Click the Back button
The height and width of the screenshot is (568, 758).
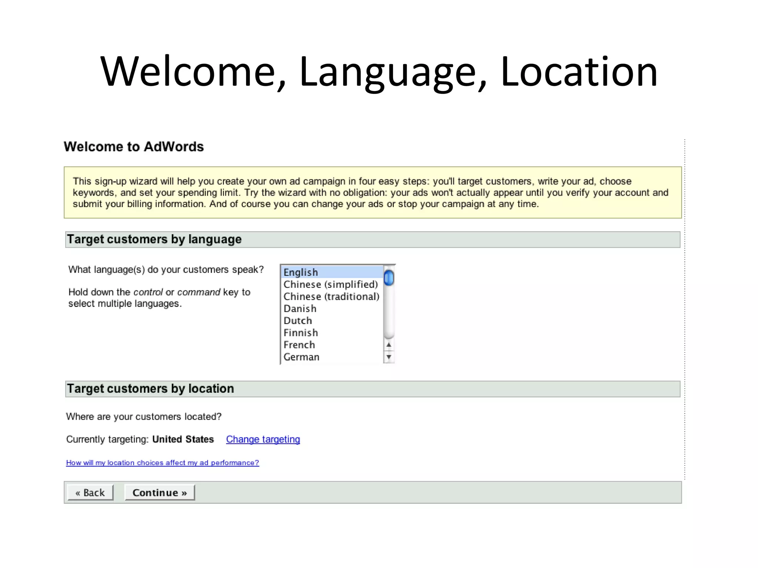click(x=90, y=493)
